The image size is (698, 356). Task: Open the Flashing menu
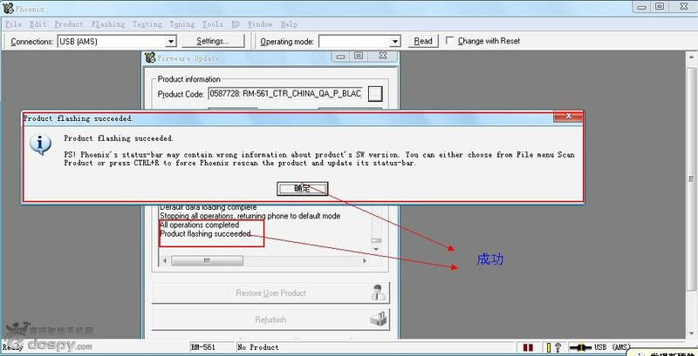click(x=108, y=24)
